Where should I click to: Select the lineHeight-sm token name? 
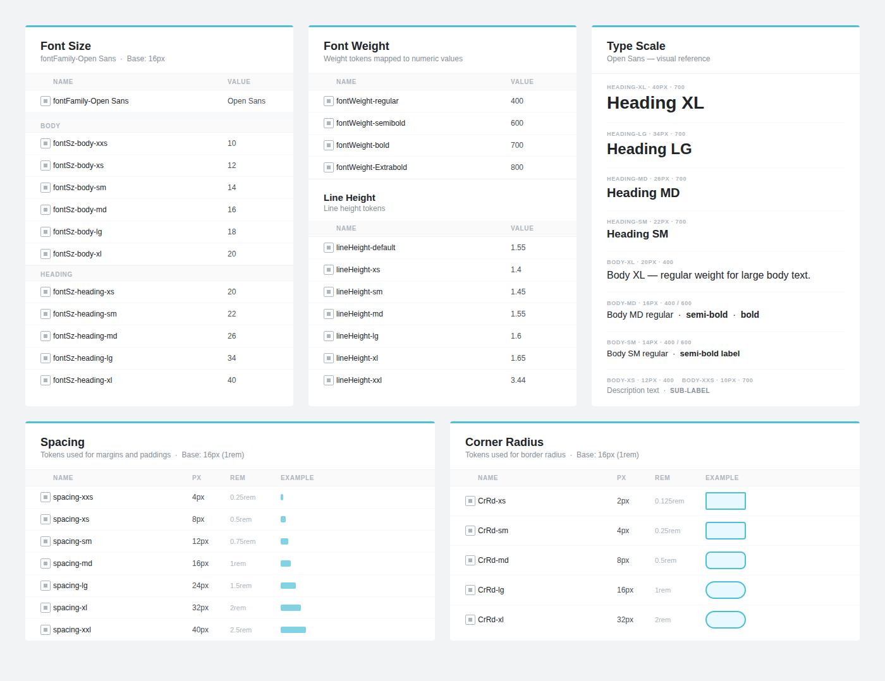pyautogui.click(x=359, y=292)
